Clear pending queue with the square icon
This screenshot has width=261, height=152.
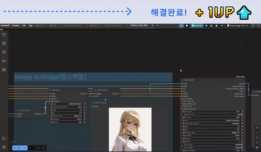pos(43,148)
